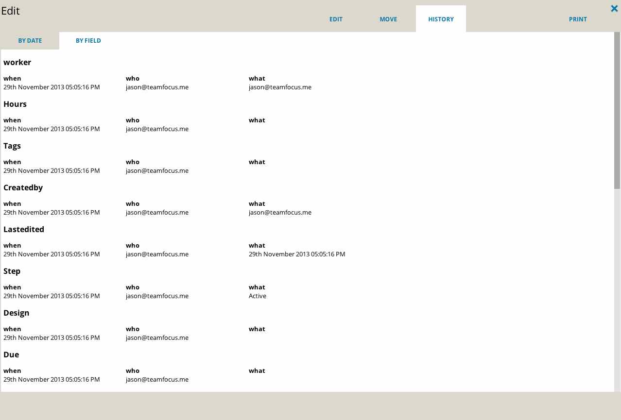Select the 'Step' field heading
Image resolution: width=621 pixels, height=420 pixels.
12,271
